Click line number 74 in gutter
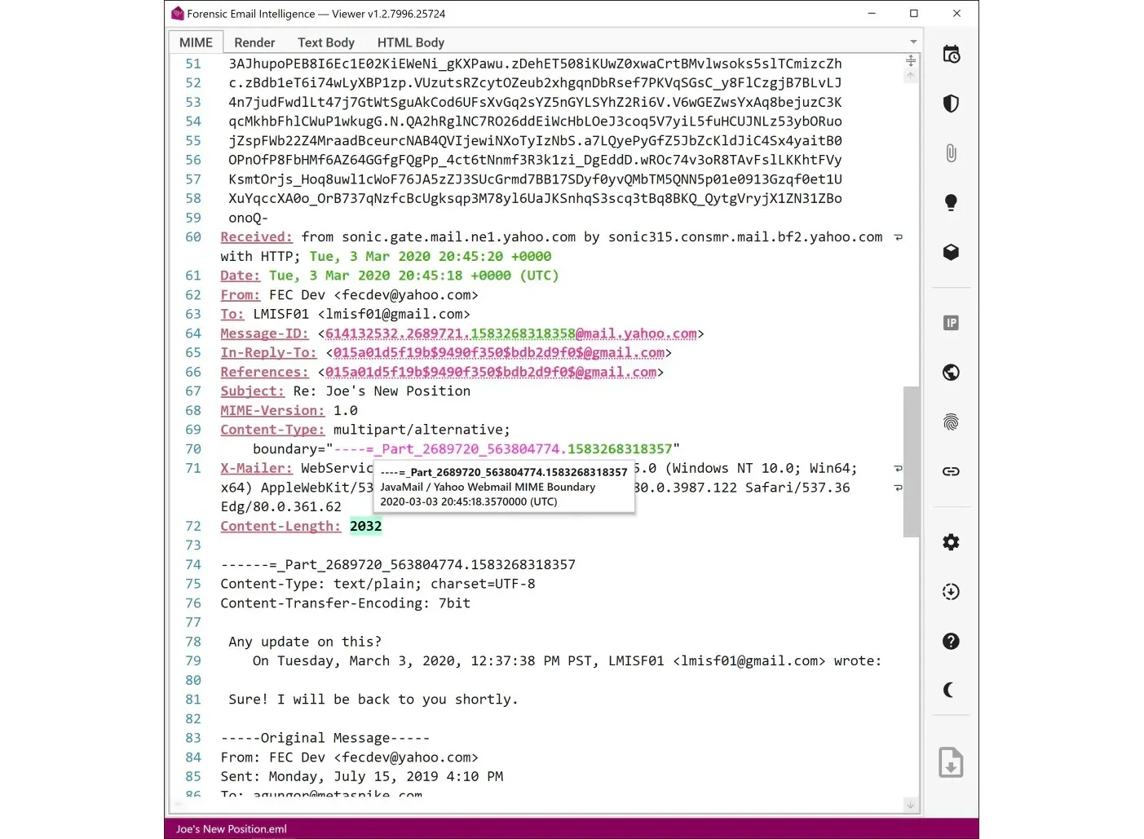Viewport: 1144px width, 839px height. [193, 565]
